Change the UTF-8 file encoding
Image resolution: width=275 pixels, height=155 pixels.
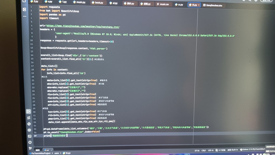tap(211, 150)
